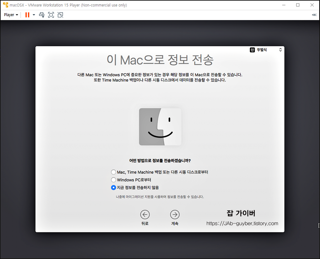This screenshot has width=320, height=259.
Task: Close the VMware Player window
Action: click(312, 5)
